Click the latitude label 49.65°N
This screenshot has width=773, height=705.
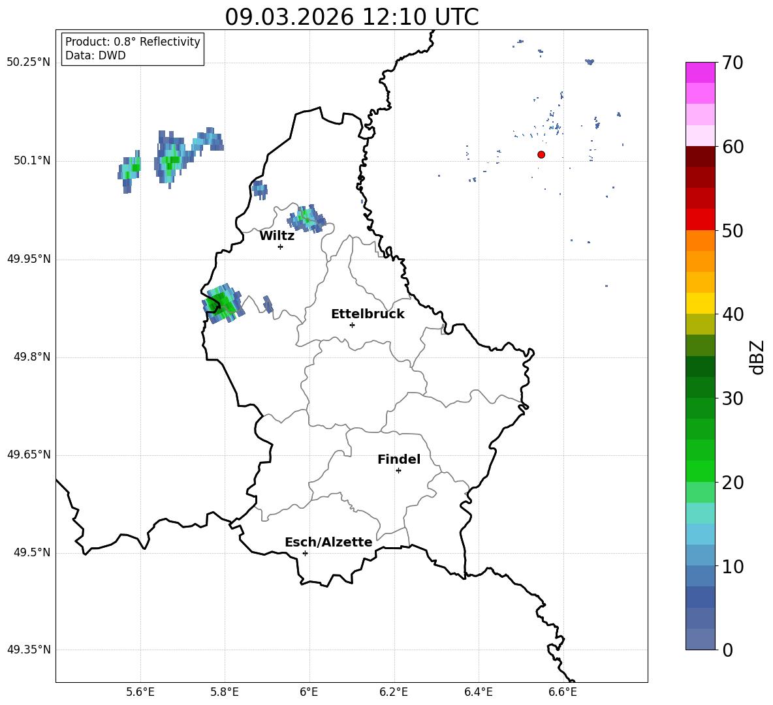pyautogui.click(x=29, y=454)
